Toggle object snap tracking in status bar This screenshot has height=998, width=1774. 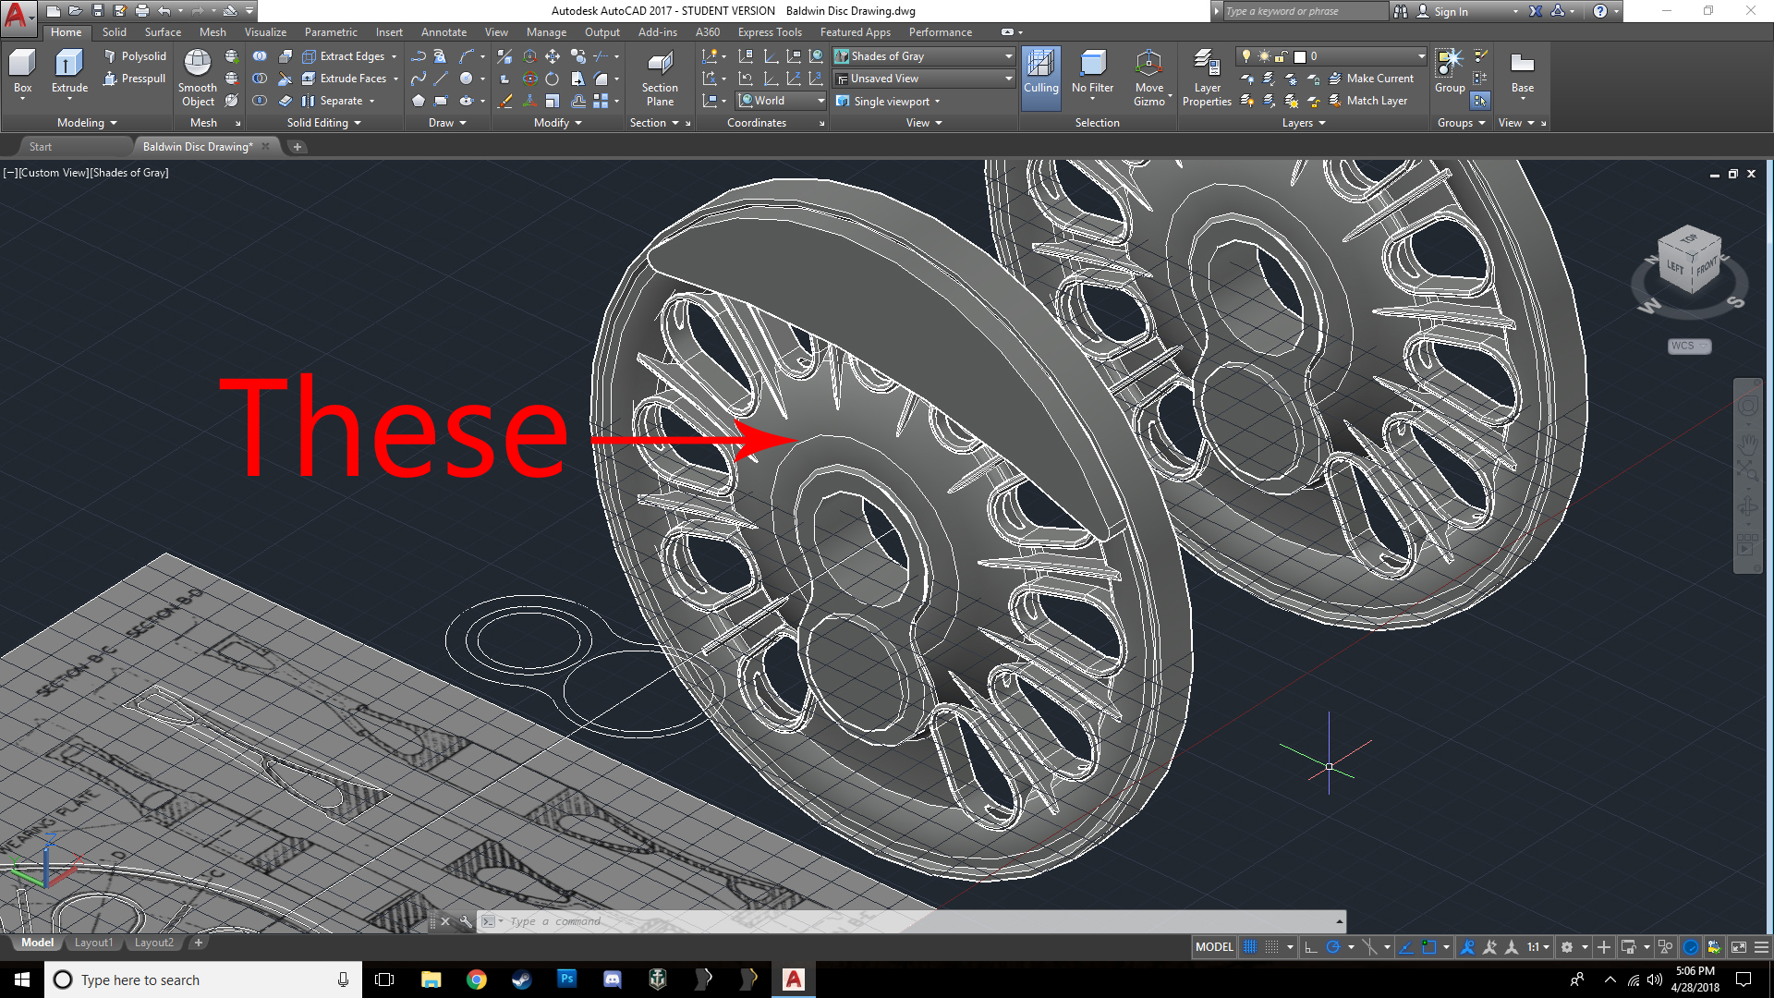click(x=1406, y=947)
